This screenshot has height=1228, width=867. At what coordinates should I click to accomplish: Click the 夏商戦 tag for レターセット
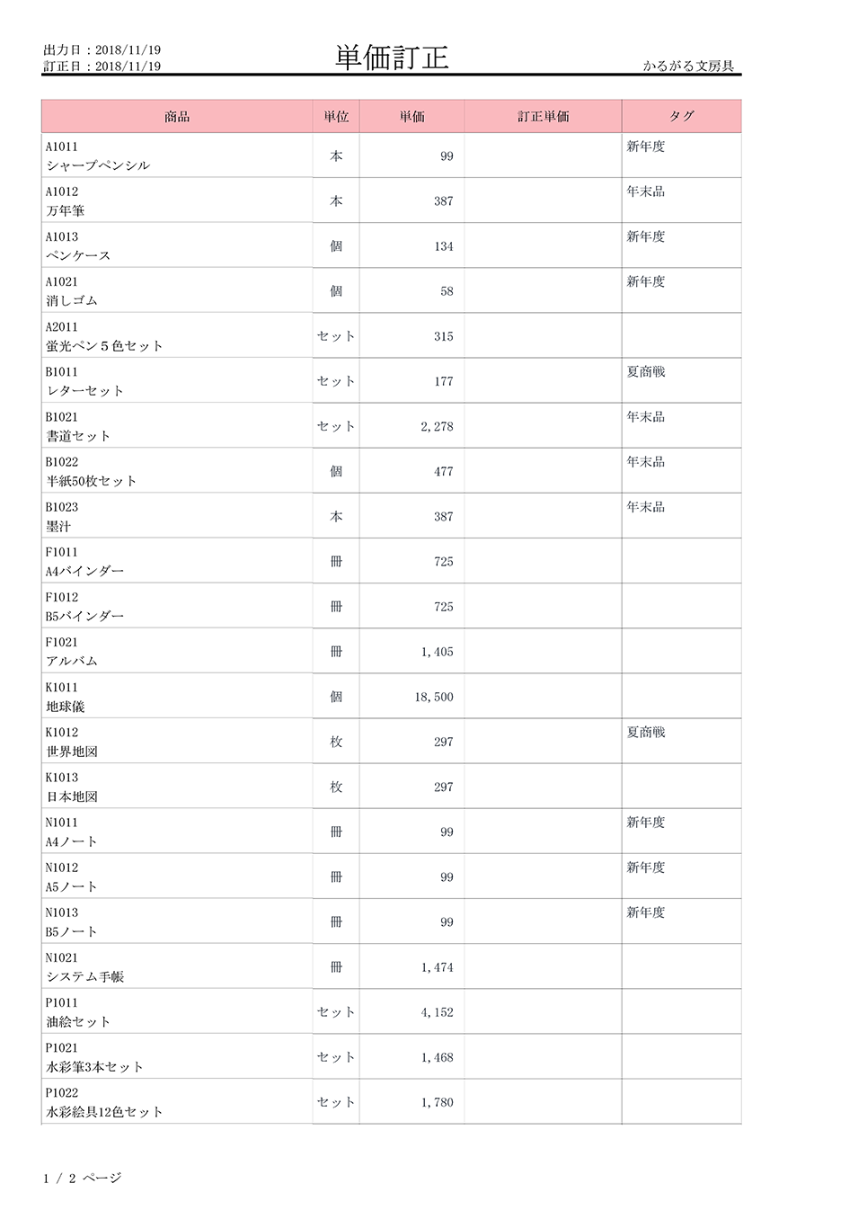click(x=646, y=371)
